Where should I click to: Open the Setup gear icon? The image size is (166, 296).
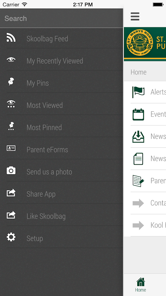click(11, 237)
